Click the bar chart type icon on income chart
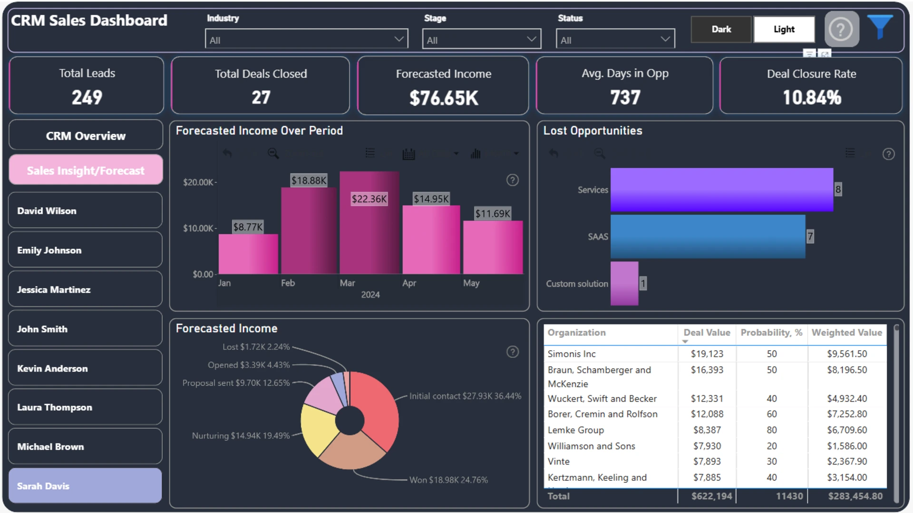This screenshot has width=913, height=513. pyautogui.click(x=476, y=153)
